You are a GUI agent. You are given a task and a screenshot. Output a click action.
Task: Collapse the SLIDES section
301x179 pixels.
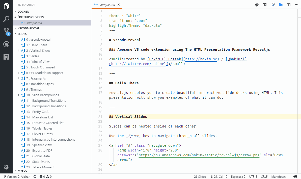[15, 34]
